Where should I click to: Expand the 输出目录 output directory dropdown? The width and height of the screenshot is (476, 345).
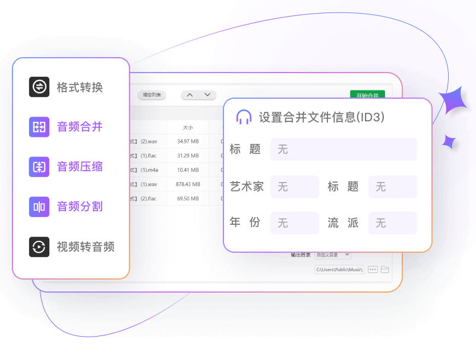332,255
